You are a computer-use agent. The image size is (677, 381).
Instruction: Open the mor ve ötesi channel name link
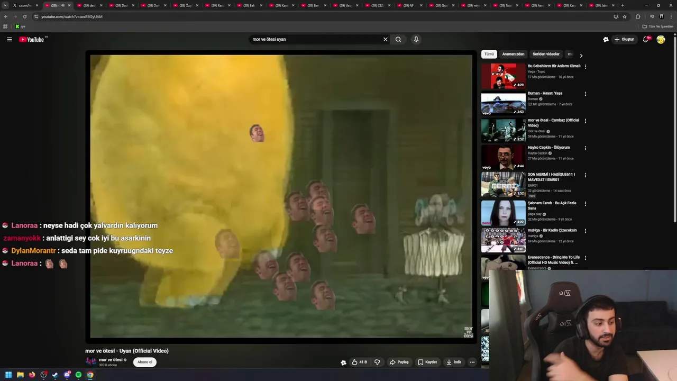coord(111,360)
